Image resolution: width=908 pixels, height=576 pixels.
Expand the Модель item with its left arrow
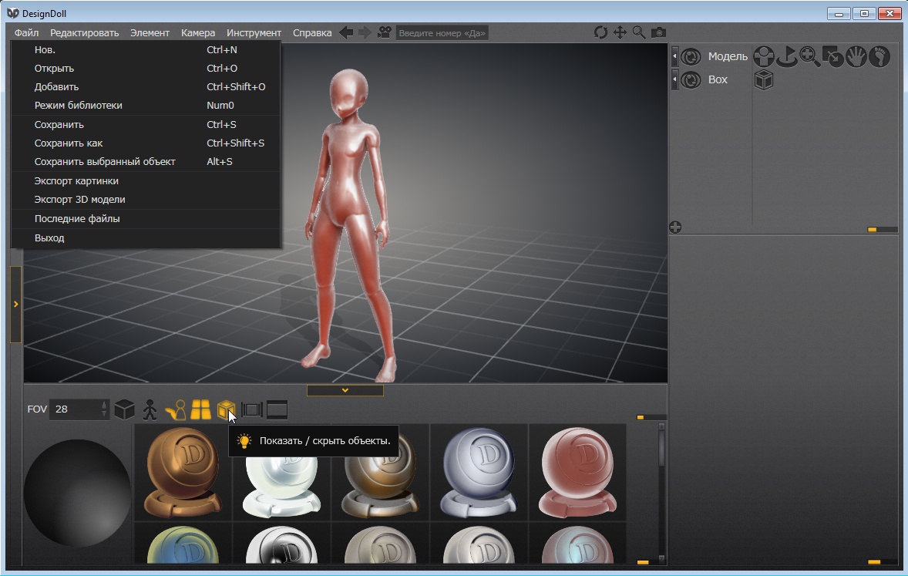(675, 56)
